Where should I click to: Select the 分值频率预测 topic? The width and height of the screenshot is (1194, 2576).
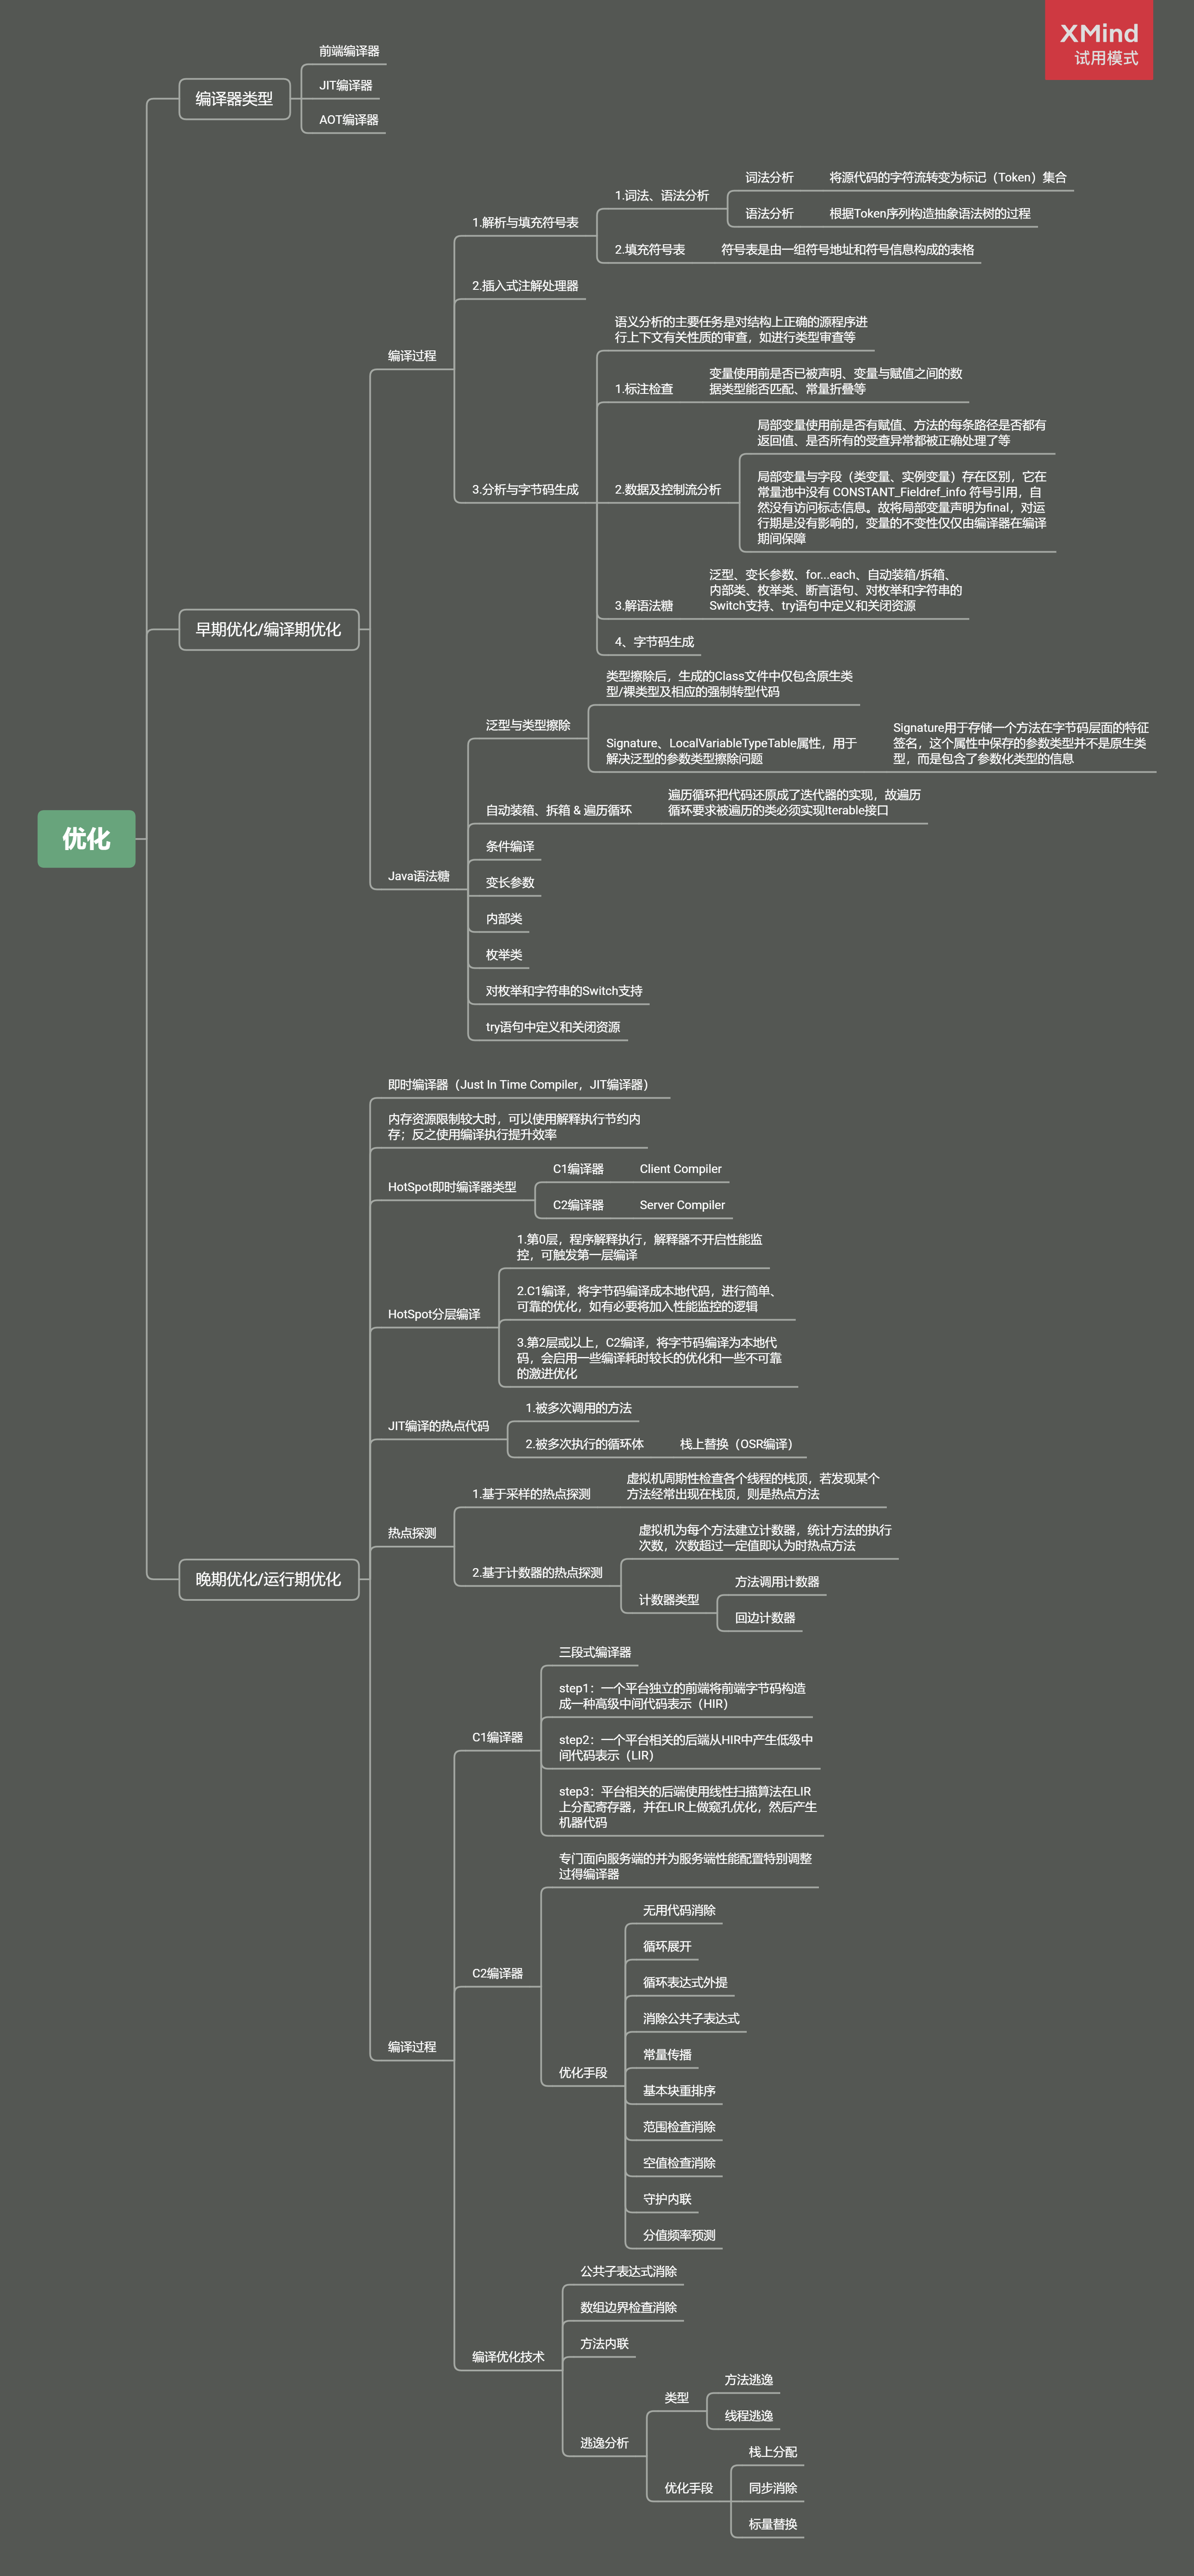coord(678,2234)
